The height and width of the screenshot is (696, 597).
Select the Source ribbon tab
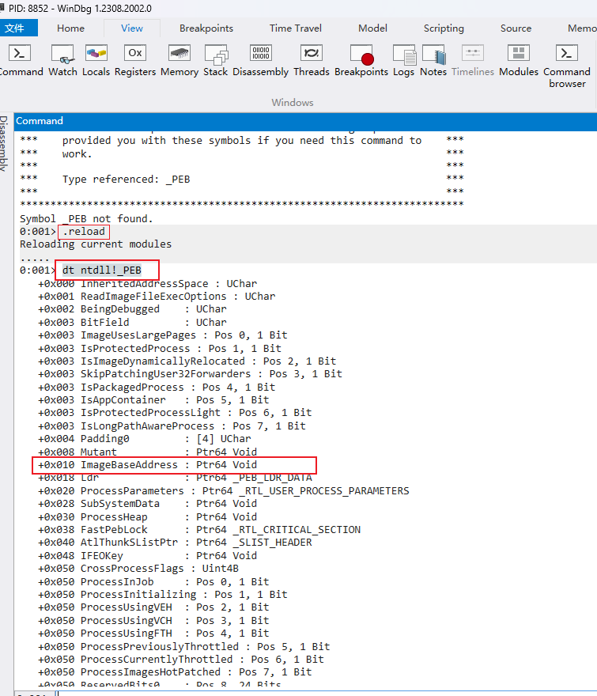(x=516, y=28)
